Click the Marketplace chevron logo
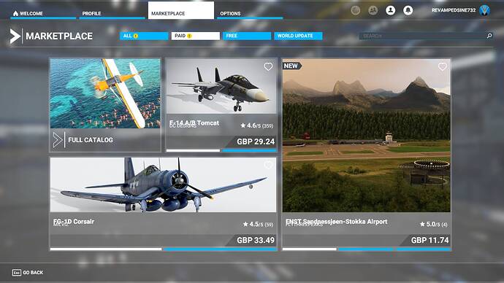The image size is (504, 283). (x=15, y=36)
